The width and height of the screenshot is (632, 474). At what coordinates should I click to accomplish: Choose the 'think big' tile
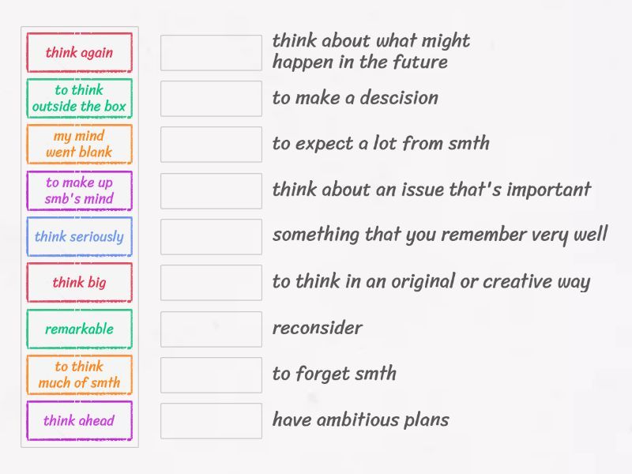point(79,283)
